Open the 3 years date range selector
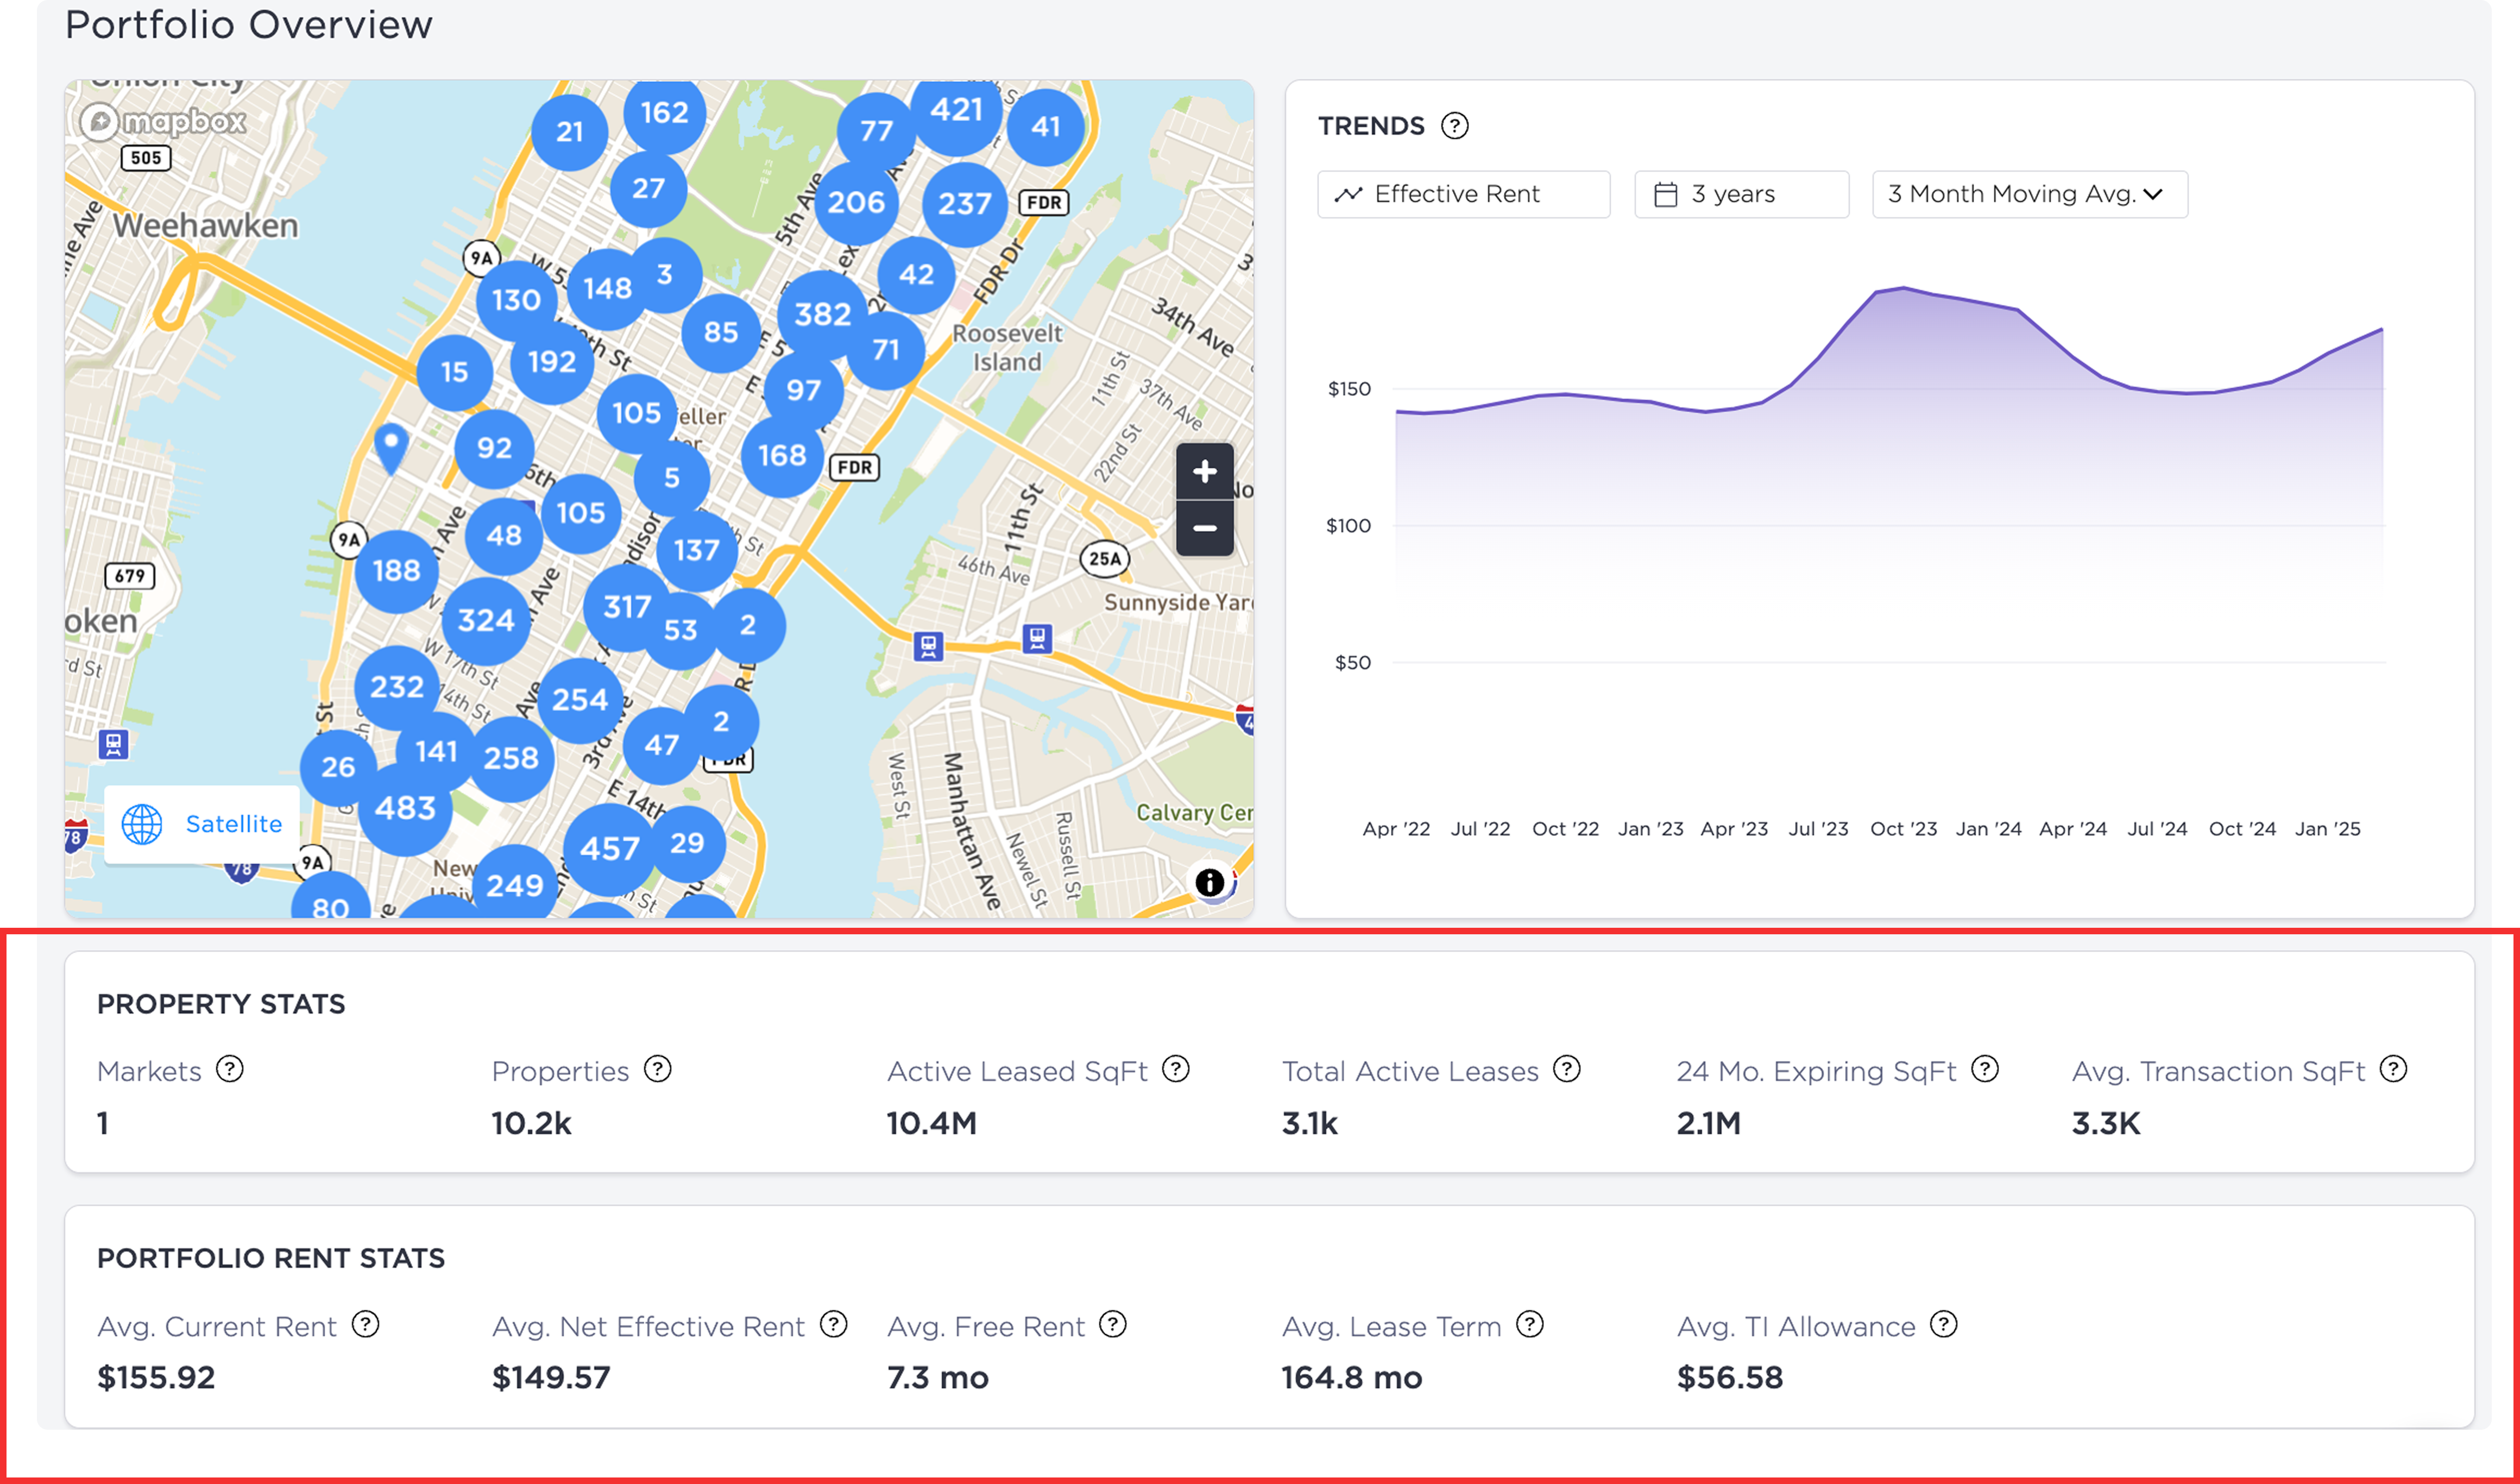Image resolution: width=2520 pixels, height=1484 pixels. (1741, 194)
